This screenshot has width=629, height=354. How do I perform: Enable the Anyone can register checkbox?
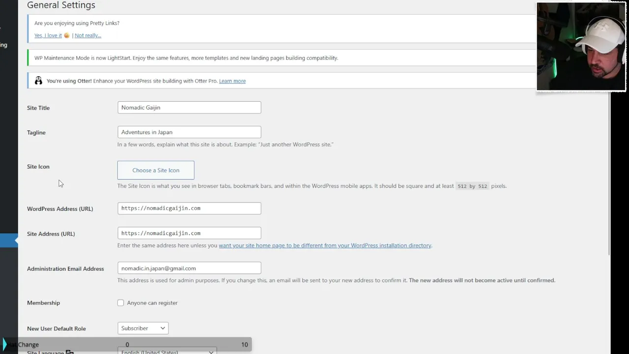point(120,303)
